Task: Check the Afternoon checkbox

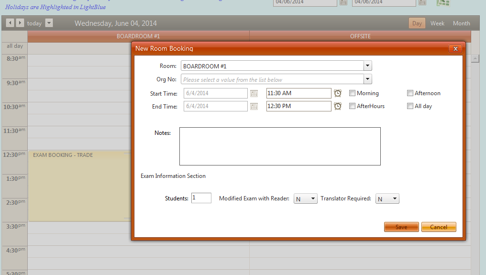Action: point(410,93)
